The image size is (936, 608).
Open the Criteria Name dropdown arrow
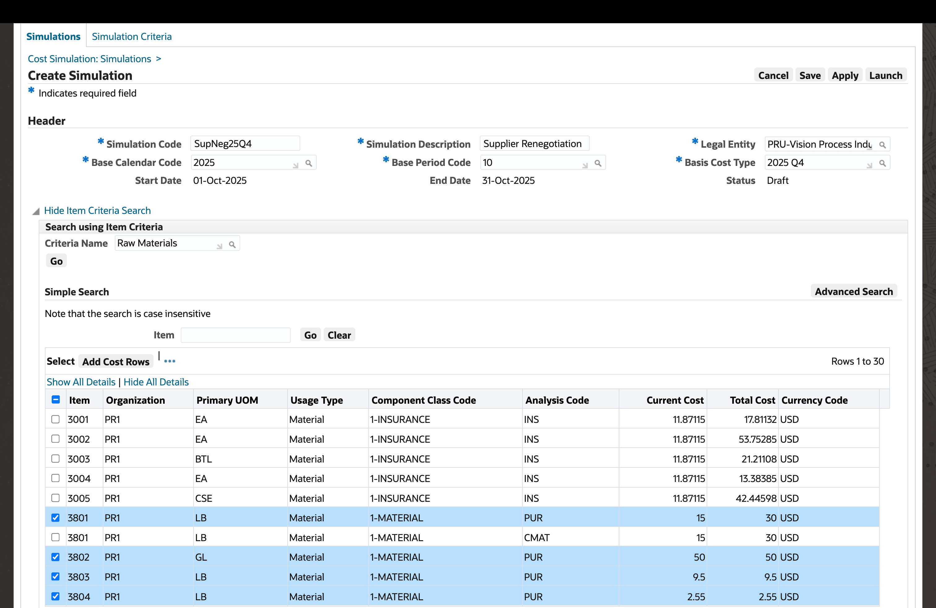pos(219,246)
